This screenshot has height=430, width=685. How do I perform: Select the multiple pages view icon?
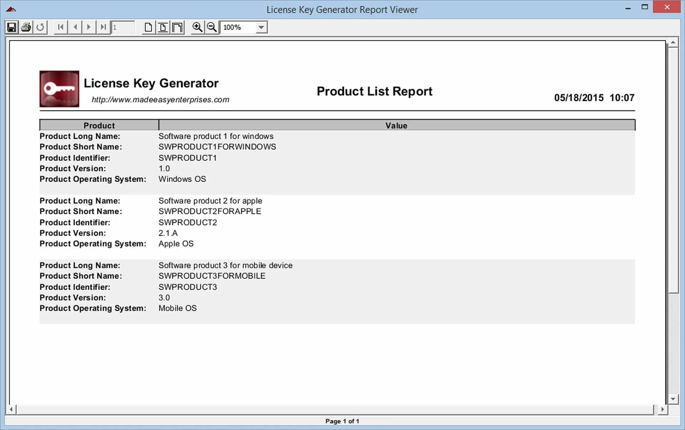[x=177, y=27]
